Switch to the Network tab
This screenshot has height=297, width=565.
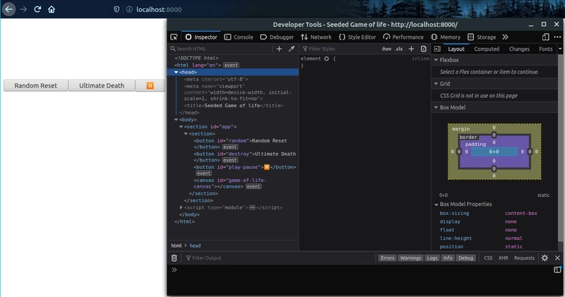(x=316, y=37)
